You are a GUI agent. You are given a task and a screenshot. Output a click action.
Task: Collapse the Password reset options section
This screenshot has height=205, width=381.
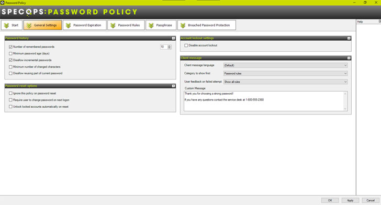pyautogui.click(x=173, y=86)
